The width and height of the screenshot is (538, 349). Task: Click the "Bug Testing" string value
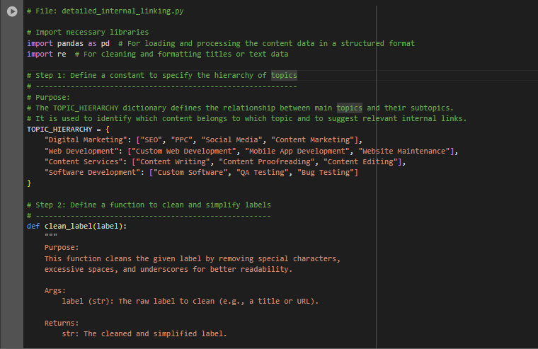tap(326, 173)
